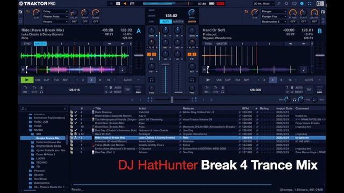Click the right FX panel label
Image resolution: width=344 pixels, height=193 pixels.
pos(323,12)
